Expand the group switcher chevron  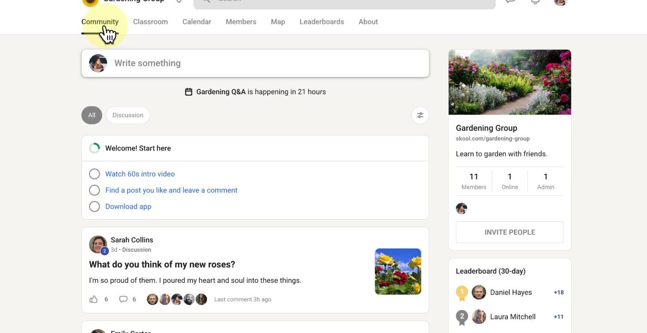pyautogui.click(x=179, y=1)
